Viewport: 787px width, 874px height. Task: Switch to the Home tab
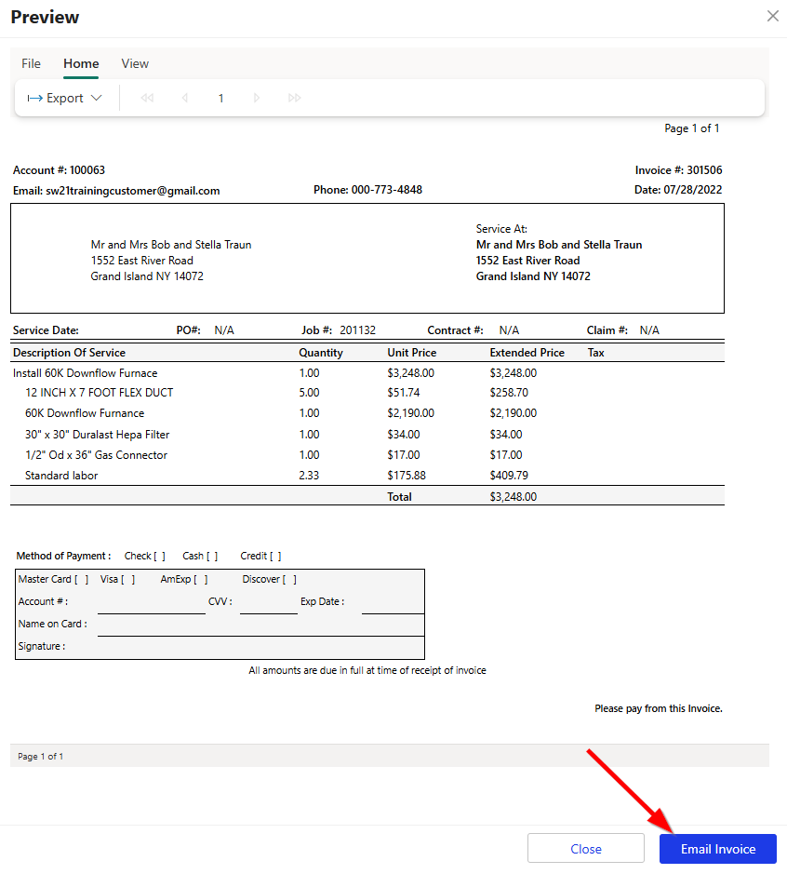click(81, 63)
